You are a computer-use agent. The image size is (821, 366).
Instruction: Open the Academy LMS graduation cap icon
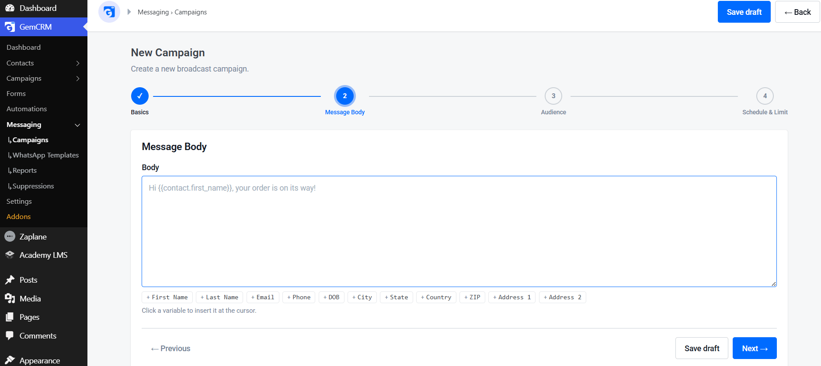(x=10, y=255)
